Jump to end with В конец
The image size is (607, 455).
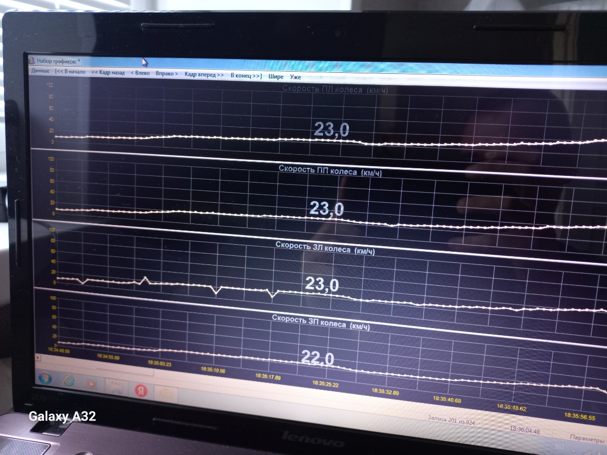click(x=246, y=75)
